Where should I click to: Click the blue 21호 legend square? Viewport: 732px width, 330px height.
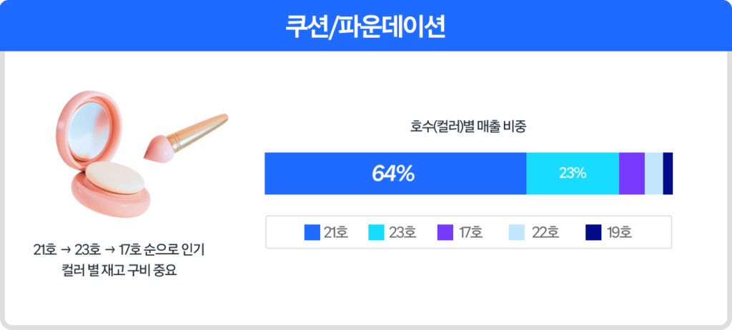pyautogui.click(x=312, y=232)
